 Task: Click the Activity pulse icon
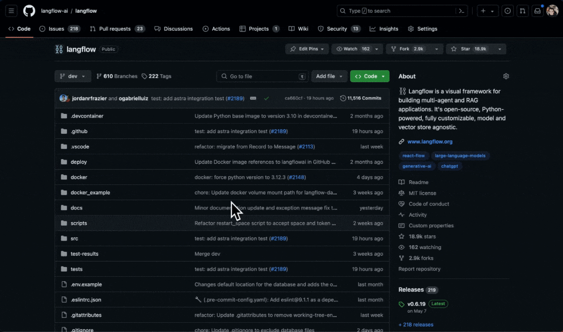(401, 215)
